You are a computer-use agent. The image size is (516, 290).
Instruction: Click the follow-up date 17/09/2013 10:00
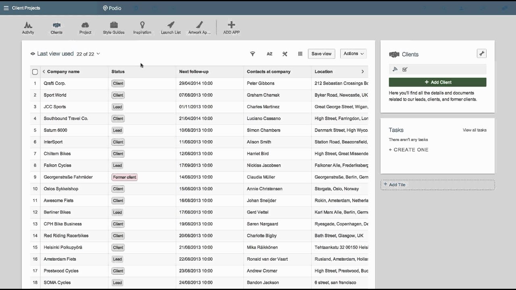[196, 165]
